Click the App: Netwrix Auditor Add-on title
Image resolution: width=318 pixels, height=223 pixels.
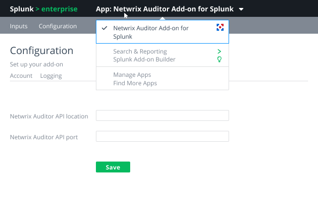tap(164, 9)
